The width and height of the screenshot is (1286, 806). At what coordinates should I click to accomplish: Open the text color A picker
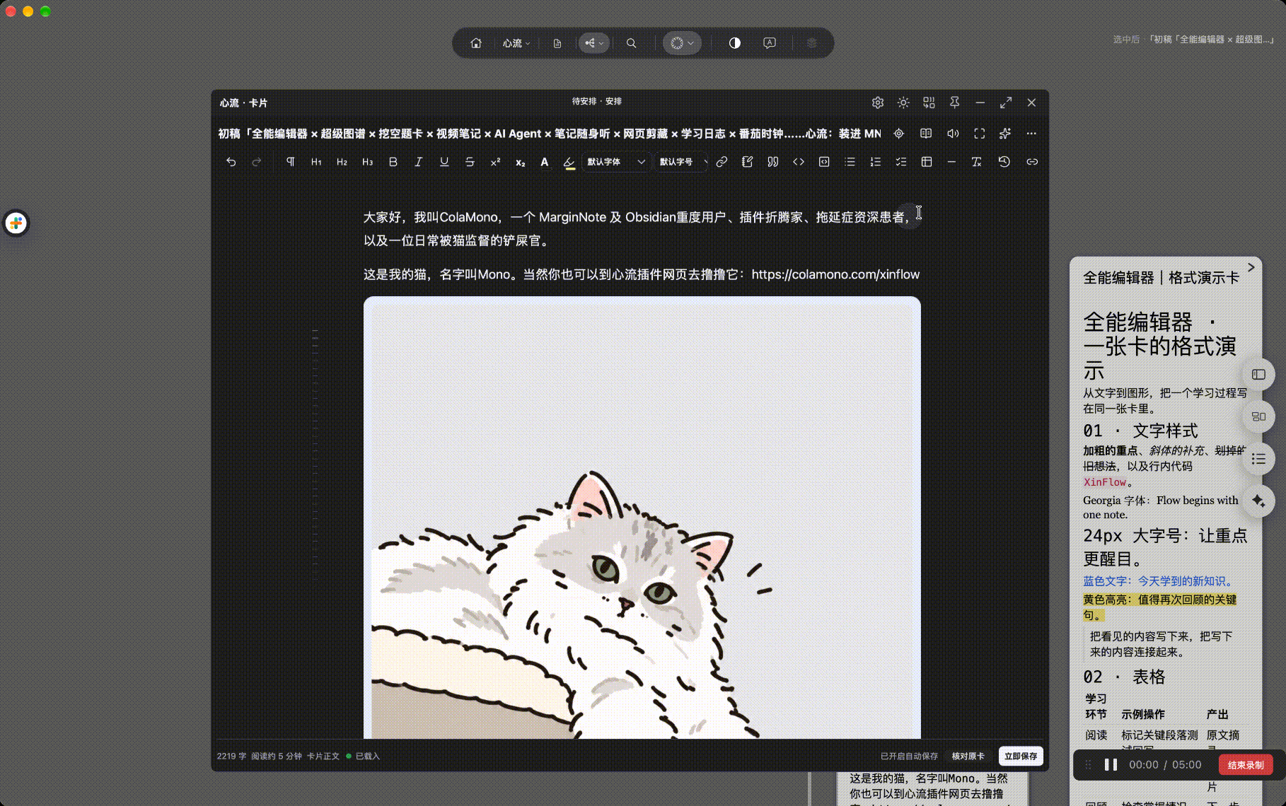[544, 162]
